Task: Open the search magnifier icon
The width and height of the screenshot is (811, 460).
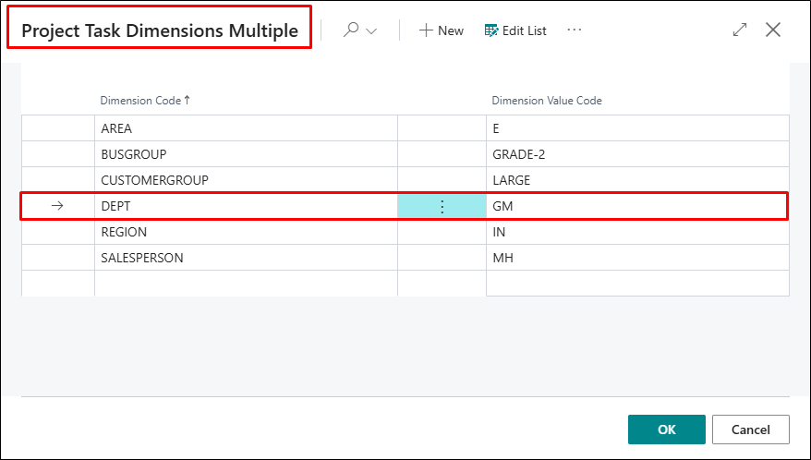Action: tap(351, 30)
